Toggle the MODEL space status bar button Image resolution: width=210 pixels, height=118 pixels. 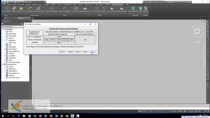click(140, 111)
